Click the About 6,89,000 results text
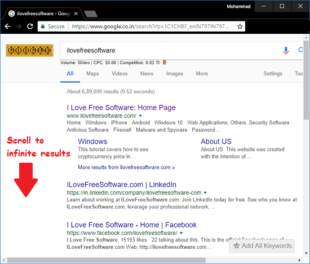 pos(110,92)
